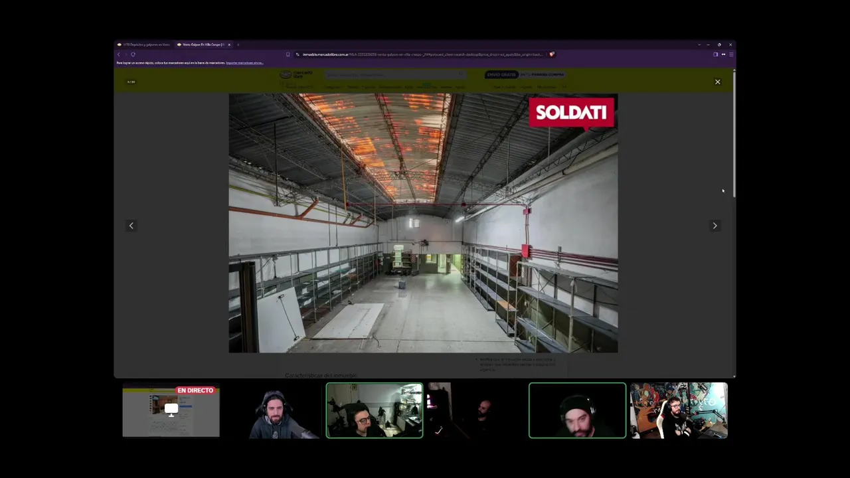This screenshot has width=850, height=478.
Task: Select the webcam of the man with headphones and gray hoodie
Action: coord(273,410)
